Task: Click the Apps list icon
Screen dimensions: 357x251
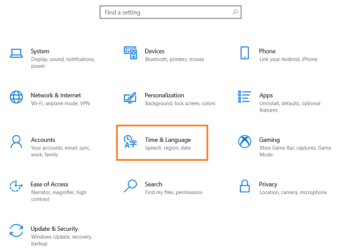Action: [245, 97]
